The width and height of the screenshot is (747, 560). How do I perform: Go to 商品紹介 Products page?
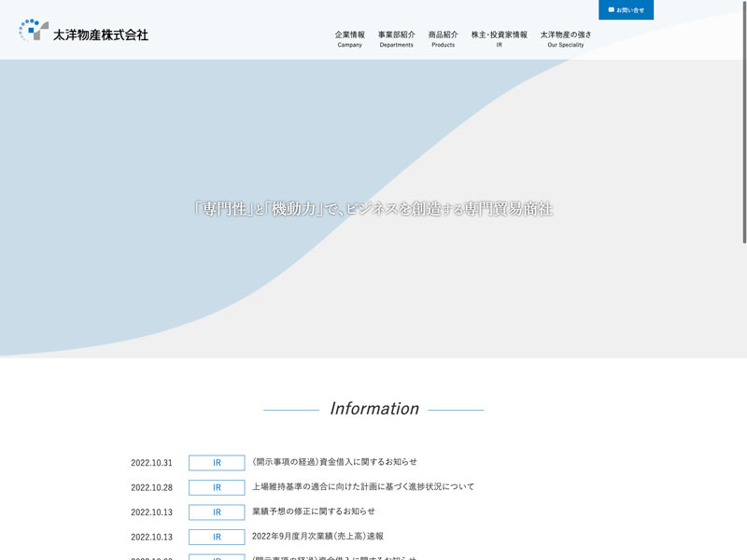click(443, 38)
